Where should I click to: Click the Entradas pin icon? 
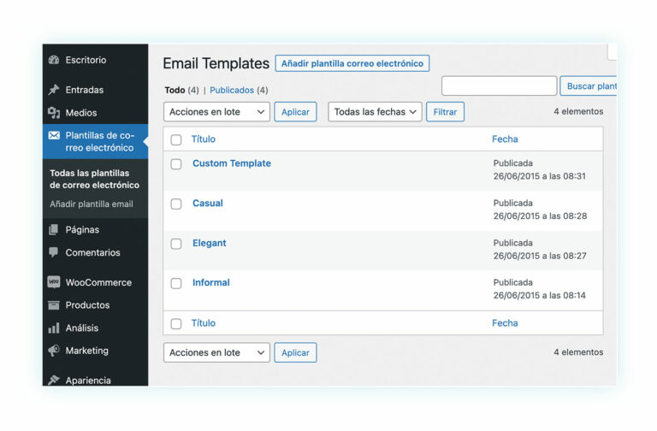pos(54,90)
